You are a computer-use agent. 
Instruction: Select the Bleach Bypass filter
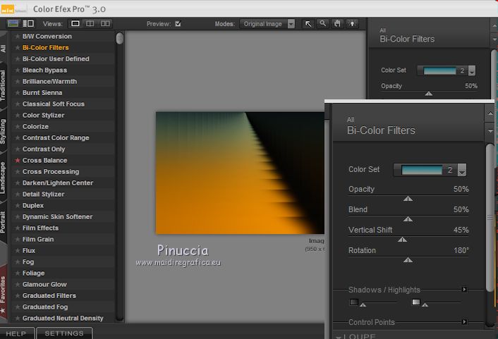[x=44, y=70]
